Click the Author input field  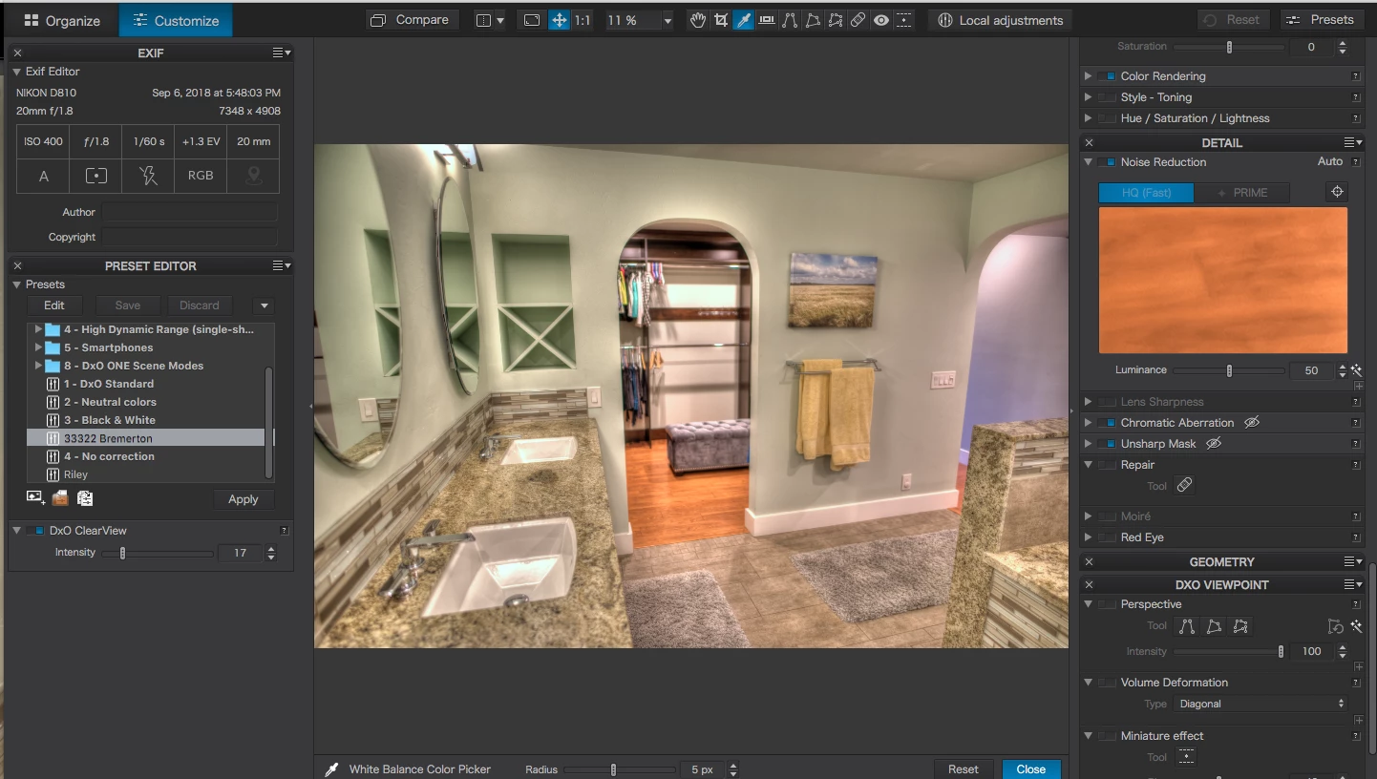(x=190, y=212)
